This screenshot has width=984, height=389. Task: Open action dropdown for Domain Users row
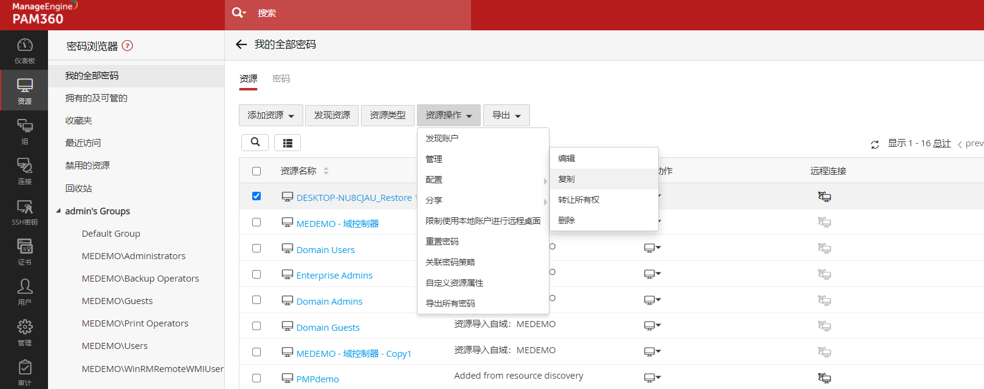point(652,248)
